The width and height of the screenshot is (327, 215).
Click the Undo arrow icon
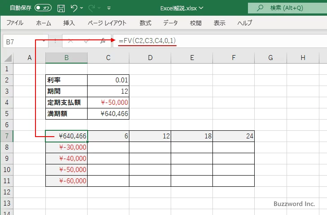click(x=74, y=8)
